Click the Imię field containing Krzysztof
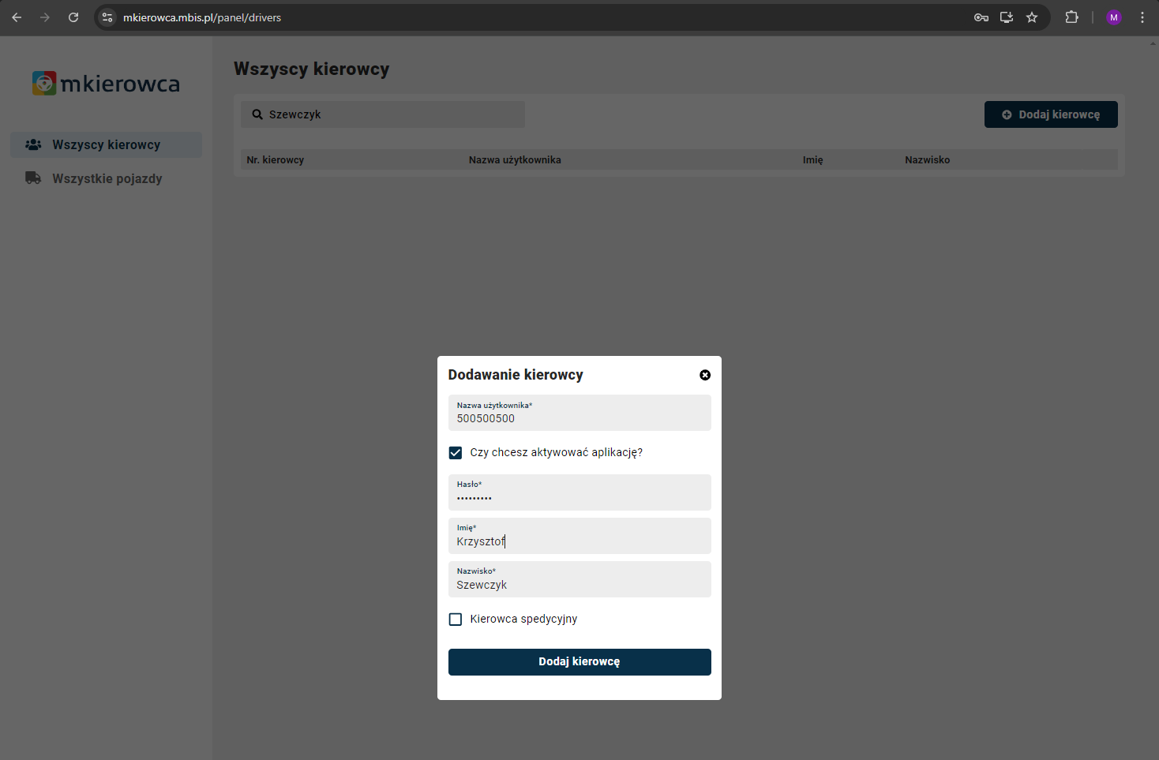Screen dimensions: 1159x760 579,536
